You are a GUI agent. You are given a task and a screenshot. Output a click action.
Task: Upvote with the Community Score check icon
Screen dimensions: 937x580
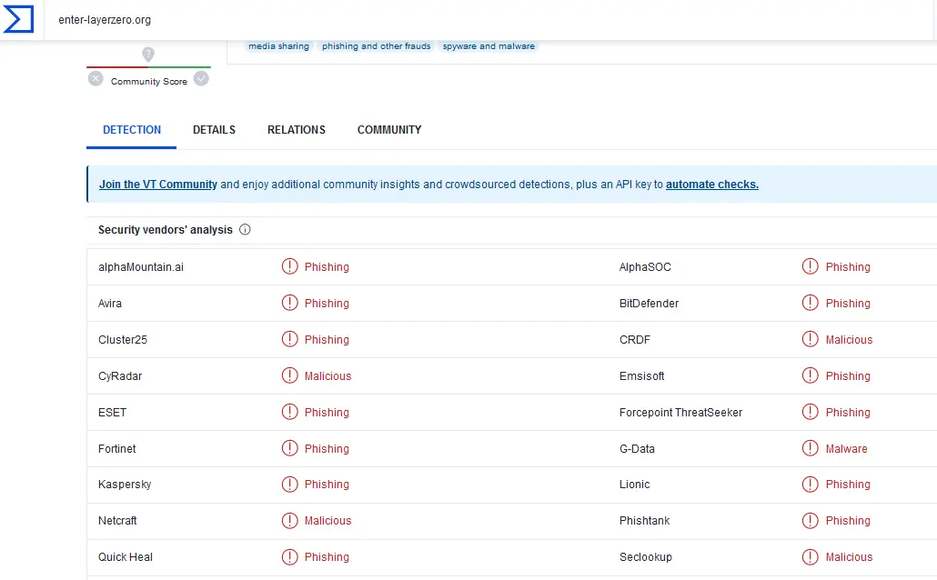click(x=201, y=79)
